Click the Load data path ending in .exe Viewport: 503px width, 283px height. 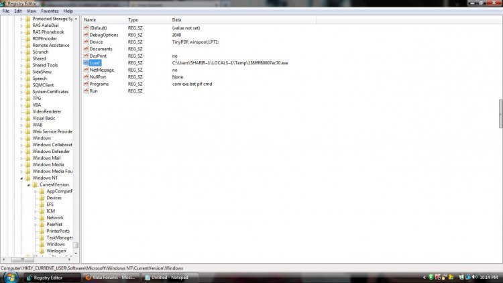230,63
